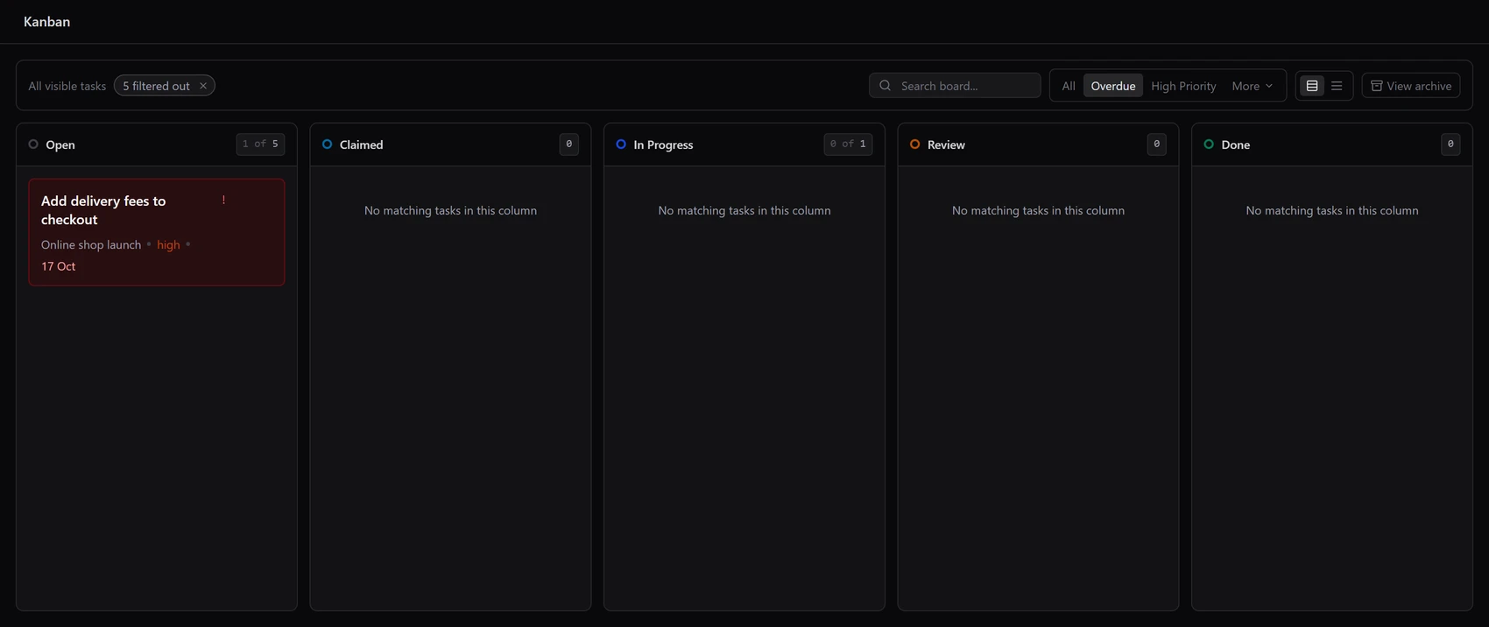Screen dimensions: 1489x627
Task: Switch to board card view icon
Action: pyautogui.click(x=1311, y=86)
